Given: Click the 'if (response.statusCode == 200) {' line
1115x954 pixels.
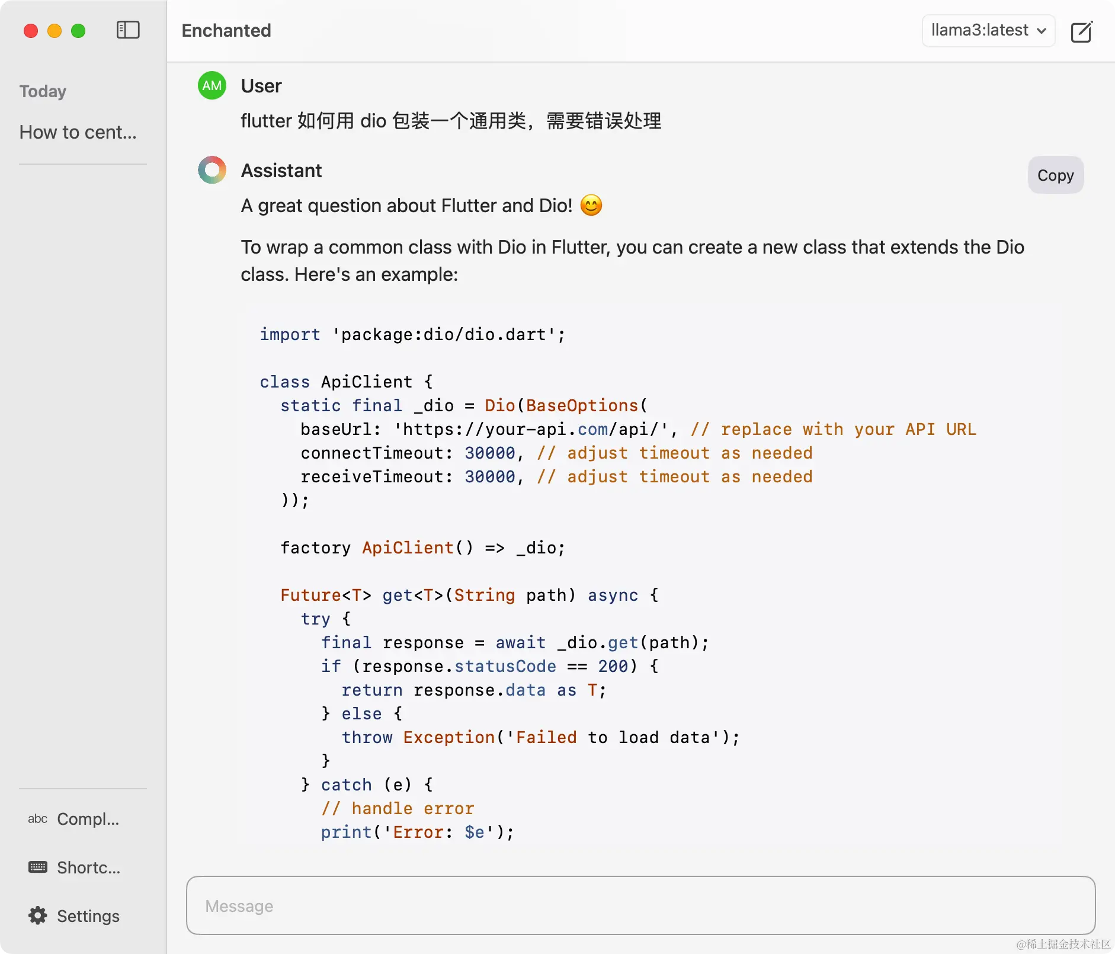Looking at the screenshot, I should (x=490, y=667).
